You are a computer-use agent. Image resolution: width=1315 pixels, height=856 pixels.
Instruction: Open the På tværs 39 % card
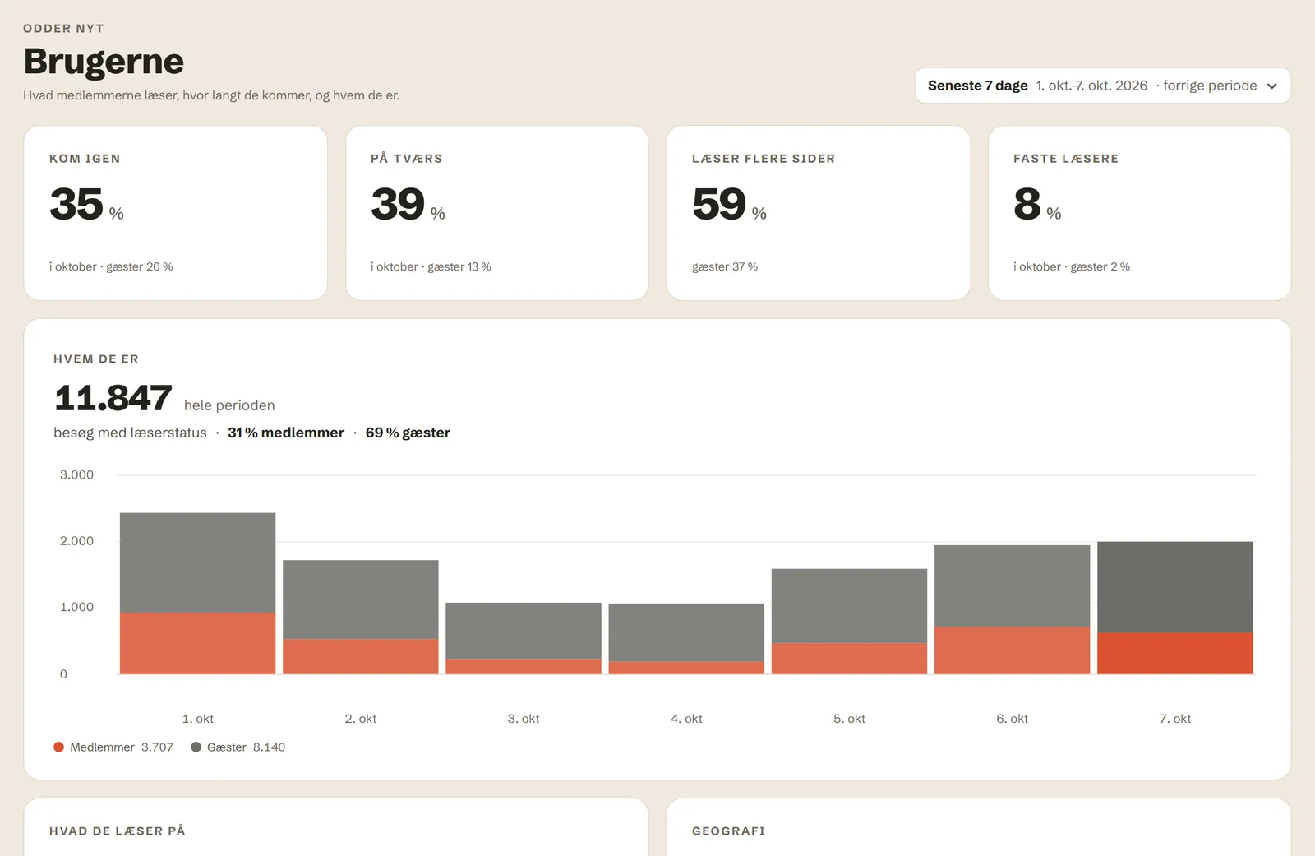pos(497,213)
